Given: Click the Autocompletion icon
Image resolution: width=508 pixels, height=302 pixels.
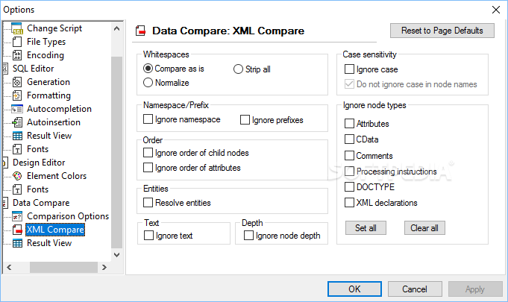Looking at the screenshot, I should tap(17, 109).
